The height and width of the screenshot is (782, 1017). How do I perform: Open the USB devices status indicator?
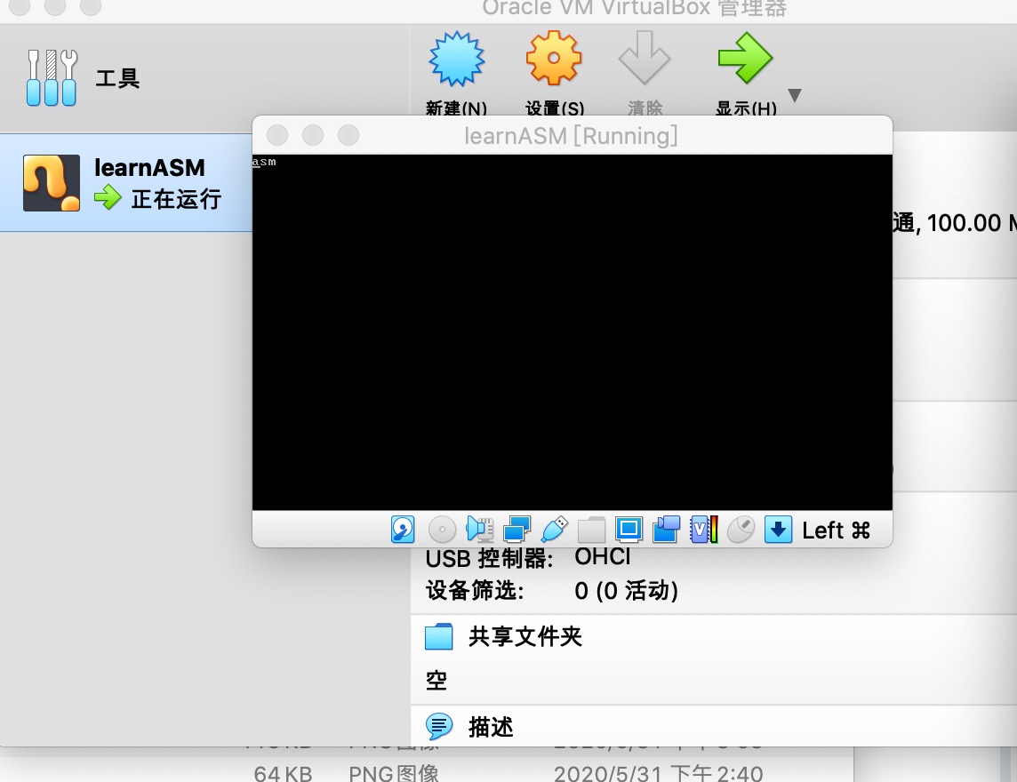(x=553, y=530)
